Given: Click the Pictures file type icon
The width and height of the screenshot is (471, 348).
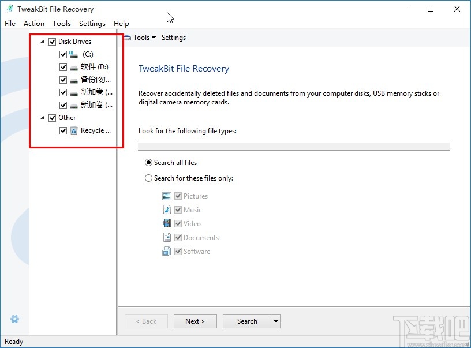Looking at the screenshot, I should pos(167,196).
